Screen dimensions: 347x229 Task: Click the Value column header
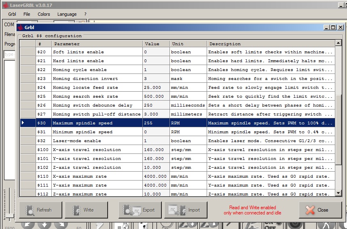click(x=156, y=44)
